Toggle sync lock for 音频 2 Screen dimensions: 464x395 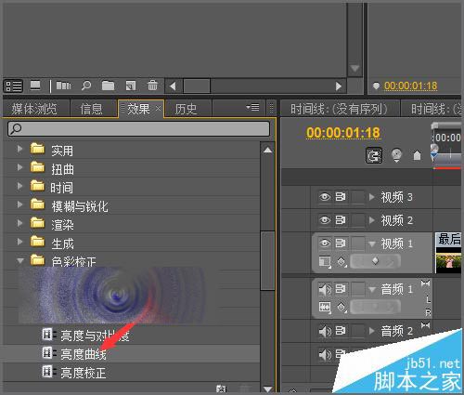341,331
